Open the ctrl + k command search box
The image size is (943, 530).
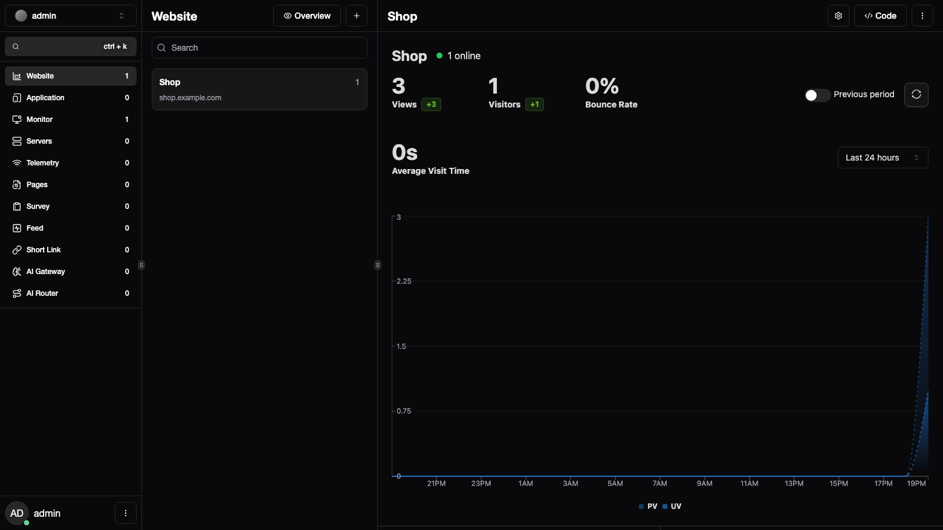71,46
